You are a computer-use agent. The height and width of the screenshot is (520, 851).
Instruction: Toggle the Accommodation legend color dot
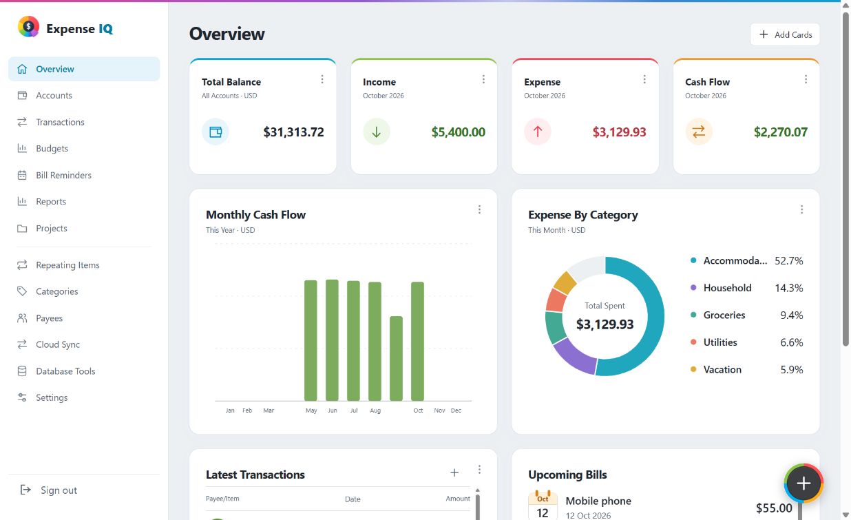[693, 260]
